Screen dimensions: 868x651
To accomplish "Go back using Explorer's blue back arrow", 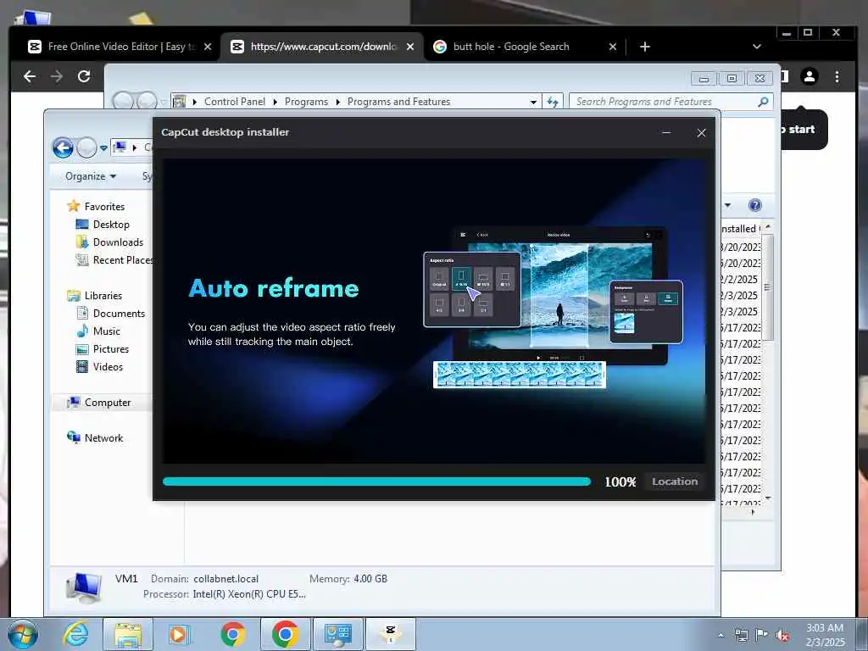I will tap(63, 147).
